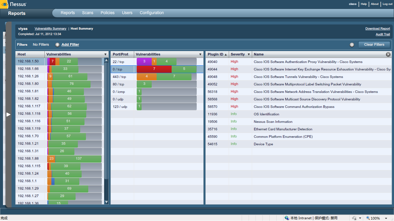This screenshot has height=221, width=394.
Task: Click the Port/Prot column header
Action: pyautogui.click(x=122, y=54)
